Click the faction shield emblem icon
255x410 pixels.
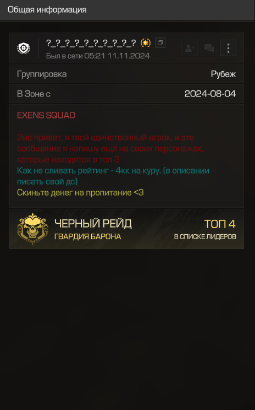(24, 48)
